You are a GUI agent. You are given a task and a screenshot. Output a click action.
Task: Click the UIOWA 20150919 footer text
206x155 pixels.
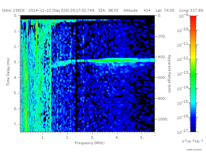pyautogui.click(x=194, y=150)
